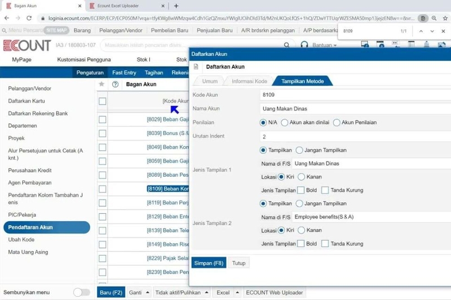Click the page icon in address bar
Viewport: 451px width, 300px height.
click(x=423, y=18)
